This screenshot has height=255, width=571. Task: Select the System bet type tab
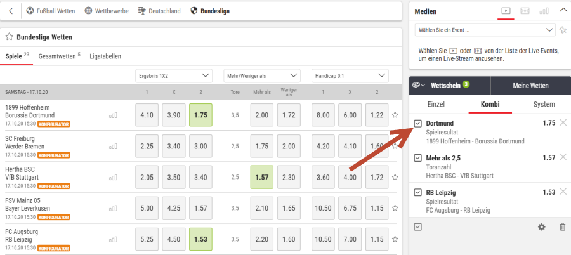coord(544,104)
